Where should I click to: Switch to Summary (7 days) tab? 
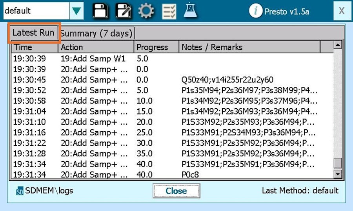click(x=97, y=34)
